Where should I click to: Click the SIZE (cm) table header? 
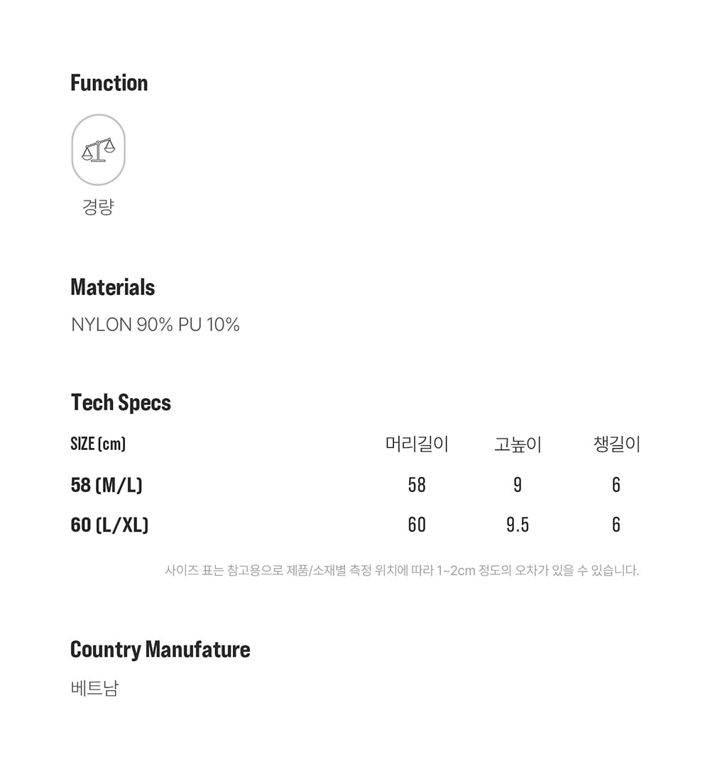coord(98,444)
